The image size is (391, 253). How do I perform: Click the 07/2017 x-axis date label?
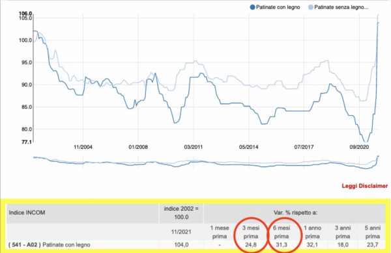[304, 147]
